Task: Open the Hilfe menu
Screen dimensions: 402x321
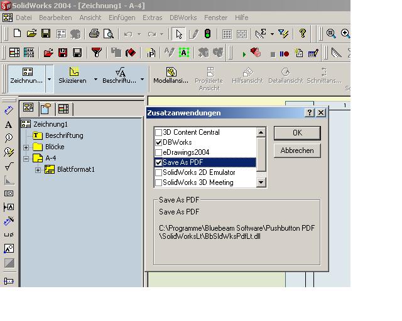Action: point(241,18)
